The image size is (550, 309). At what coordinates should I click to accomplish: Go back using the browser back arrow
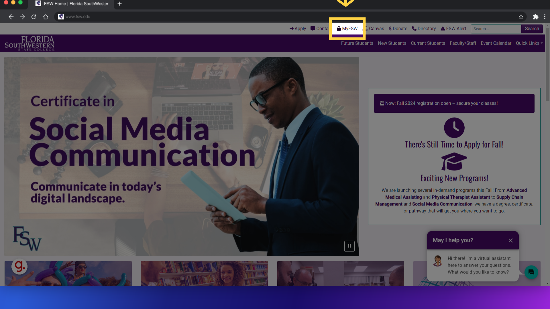click(x=11, y=17)
